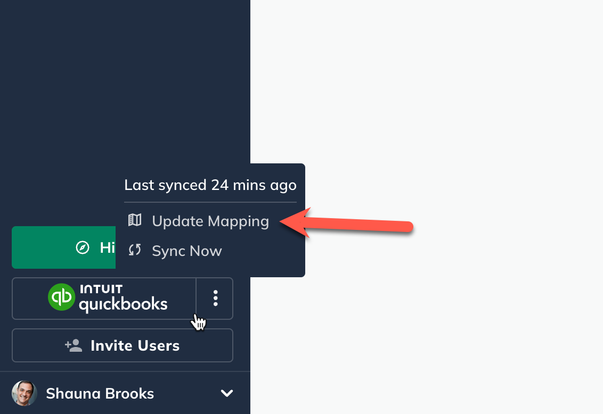
Task: Expand the Shauna Brooks account chevron
Action: (x=227, y=393)
